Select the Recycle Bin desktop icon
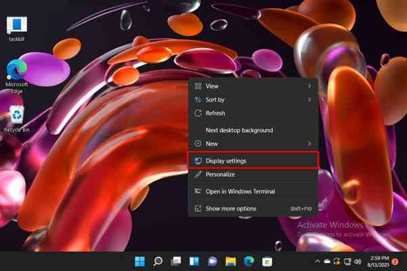The height and width of the screenshot is (271, 407). [16, 119]
